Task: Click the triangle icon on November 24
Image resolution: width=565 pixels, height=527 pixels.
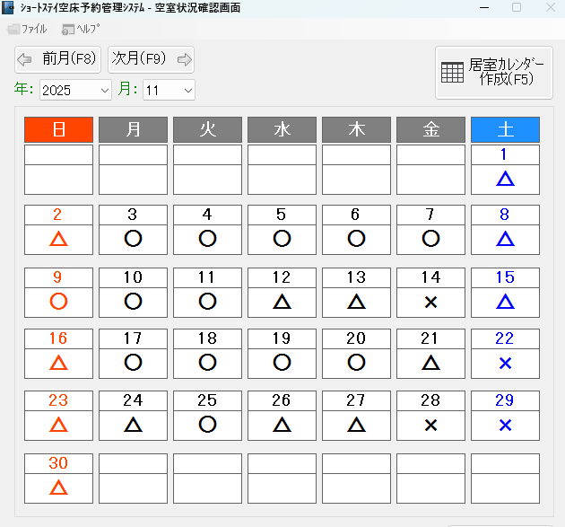Action: [x=133, y=424]
